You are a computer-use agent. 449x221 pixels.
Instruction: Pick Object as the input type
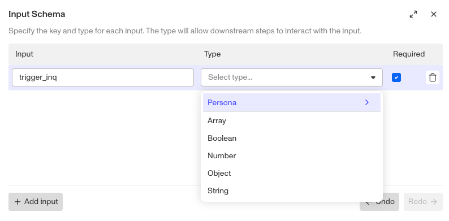pyautogui.click(x=291, y=173)
